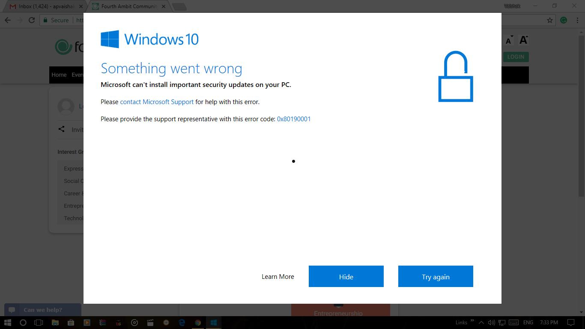Viewport: 585px width, 329px height.
Task: Open Microsoft Store from taskbar
Action: 71,323
